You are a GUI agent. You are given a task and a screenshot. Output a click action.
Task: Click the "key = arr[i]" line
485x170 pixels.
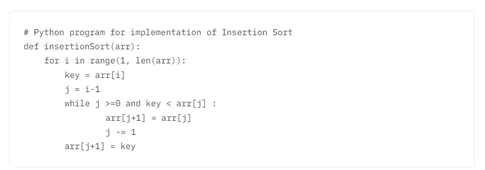[x=94, y=75]
